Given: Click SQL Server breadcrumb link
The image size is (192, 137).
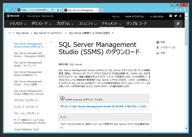Looking at the screenshot, I should (x=22, y=33).
